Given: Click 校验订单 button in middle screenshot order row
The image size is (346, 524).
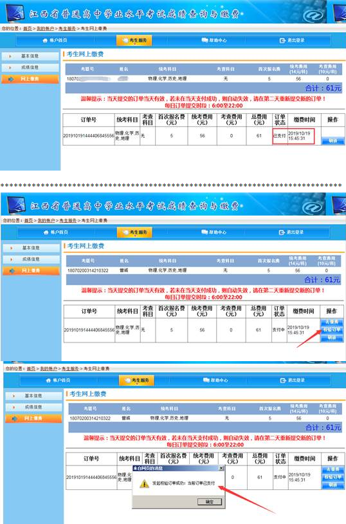Looking at the screenshot, I should pyautogui.click(x=332, y=330).
